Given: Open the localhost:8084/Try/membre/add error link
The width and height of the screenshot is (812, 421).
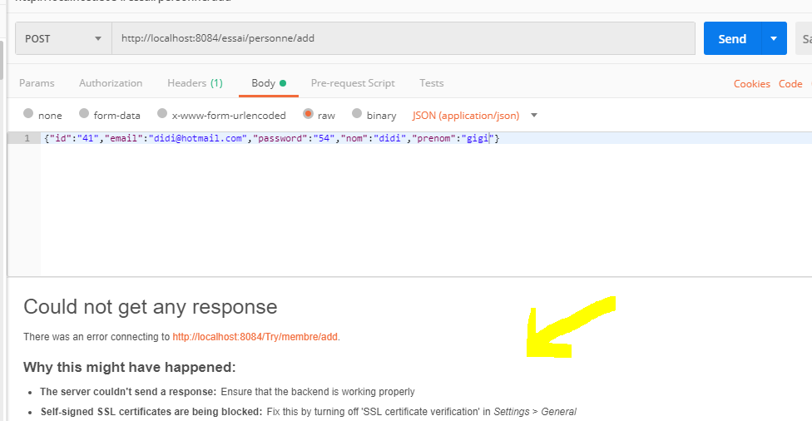Looking at the screenshot, I should (x=255, y=337).
